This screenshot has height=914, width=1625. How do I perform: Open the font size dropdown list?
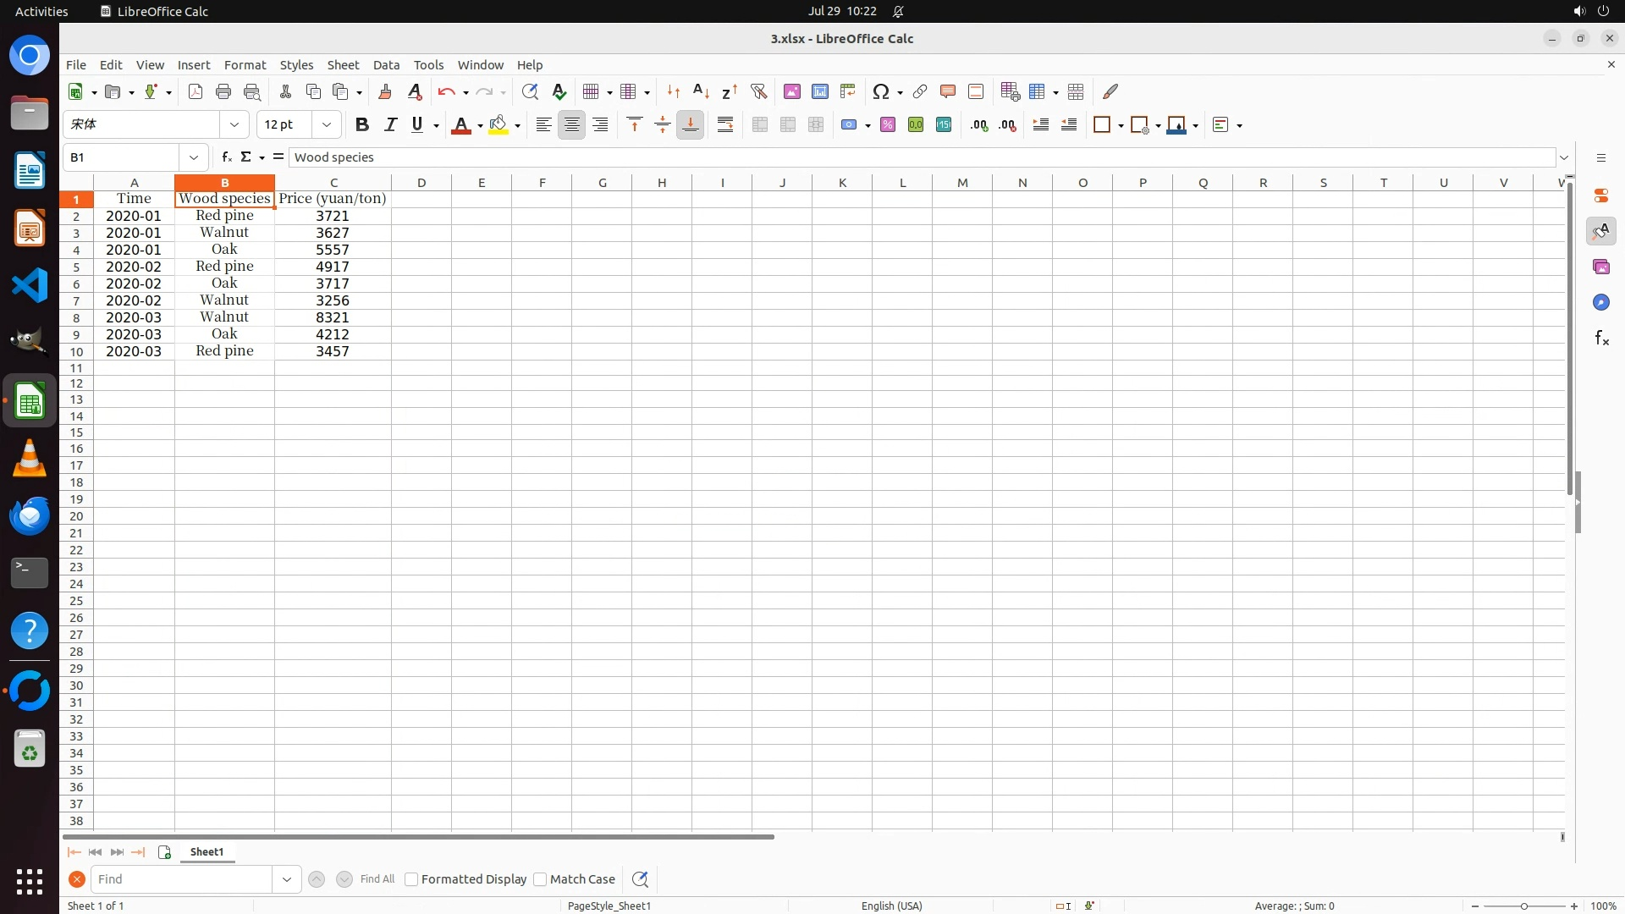coord(326,124)
